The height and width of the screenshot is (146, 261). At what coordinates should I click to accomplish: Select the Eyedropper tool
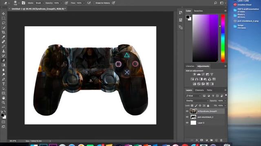[x=3, y=37]
